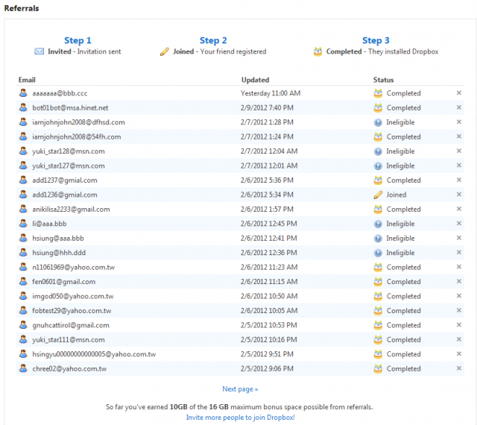This screenshot has width=477, height=425.
Task: Remove gnuhcattirol@gmail.com referral with X
Action: coord(459,325)
